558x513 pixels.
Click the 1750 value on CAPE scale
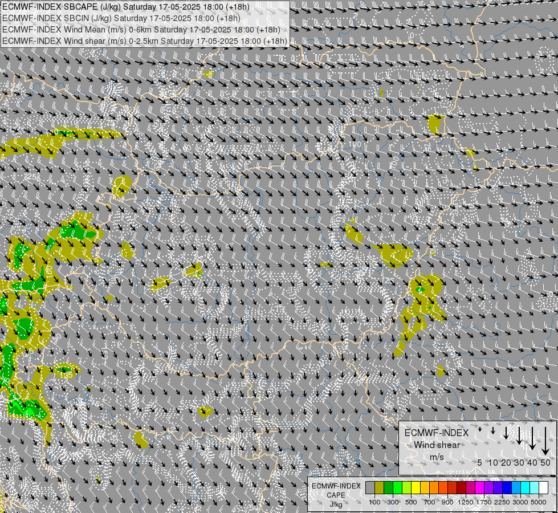click(484, 502)
